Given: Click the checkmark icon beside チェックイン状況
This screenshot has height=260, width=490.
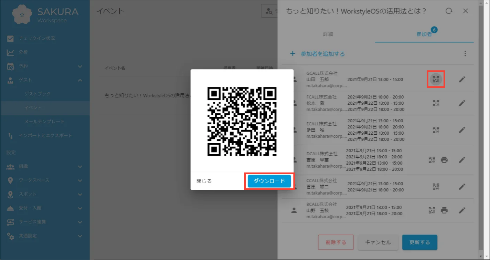Looking at the screenshot, I should point(10,38).
